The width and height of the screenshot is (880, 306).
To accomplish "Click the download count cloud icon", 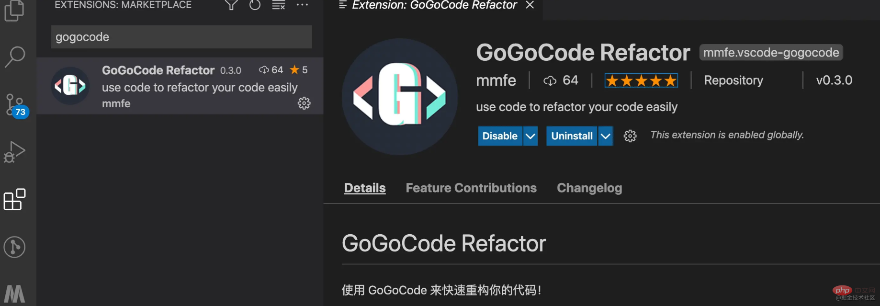I will (550, 80).
